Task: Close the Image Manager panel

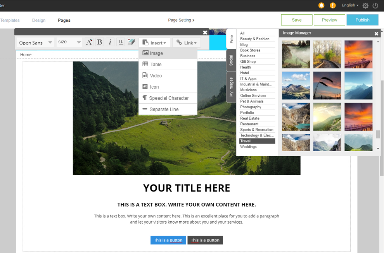Action: click(x=376, y=34)
